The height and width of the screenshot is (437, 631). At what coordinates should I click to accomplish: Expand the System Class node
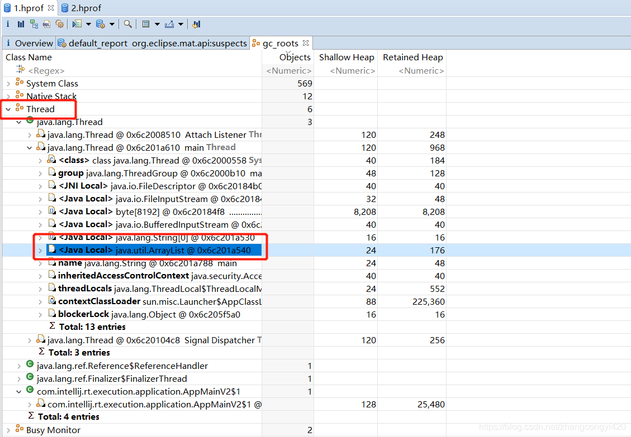[x=8, y=84]
